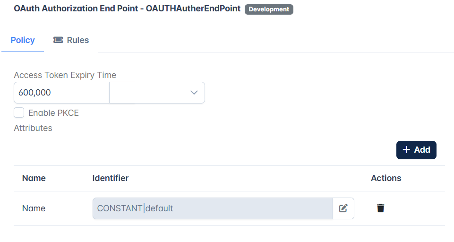Image resolution: width=454 pixels, height=242 pixels.
Task: Click the Access Token Expiry Time label
Action: click(65, 75)
